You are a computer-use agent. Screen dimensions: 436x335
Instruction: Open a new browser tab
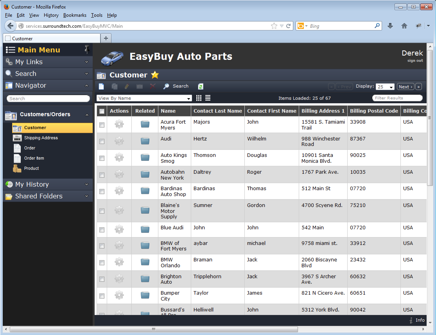(x=106, y=38)
